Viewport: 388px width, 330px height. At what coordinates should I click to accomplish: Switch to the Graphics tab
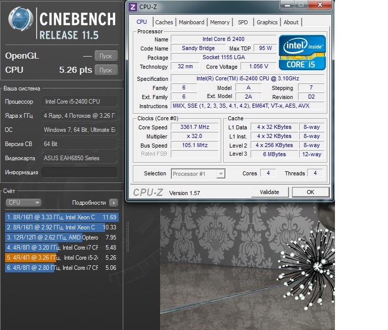[x=267, y=22]
